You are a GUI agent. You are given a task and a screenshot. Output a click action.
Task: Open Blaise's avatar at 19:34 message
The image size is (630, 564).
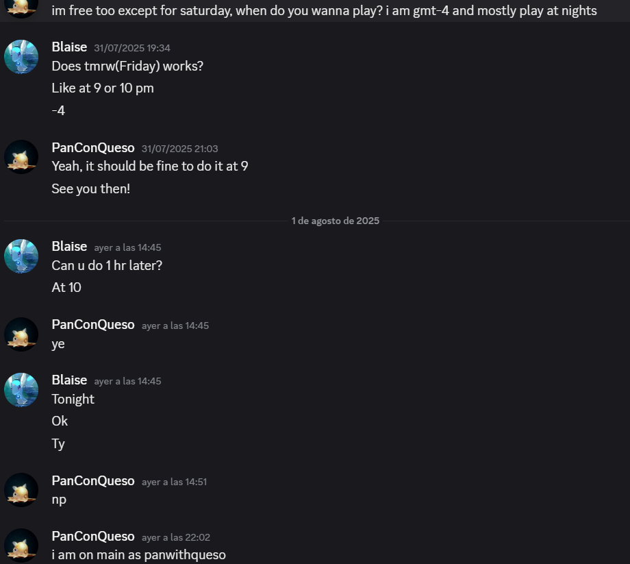pyautogui.click(x=21, y=57)
